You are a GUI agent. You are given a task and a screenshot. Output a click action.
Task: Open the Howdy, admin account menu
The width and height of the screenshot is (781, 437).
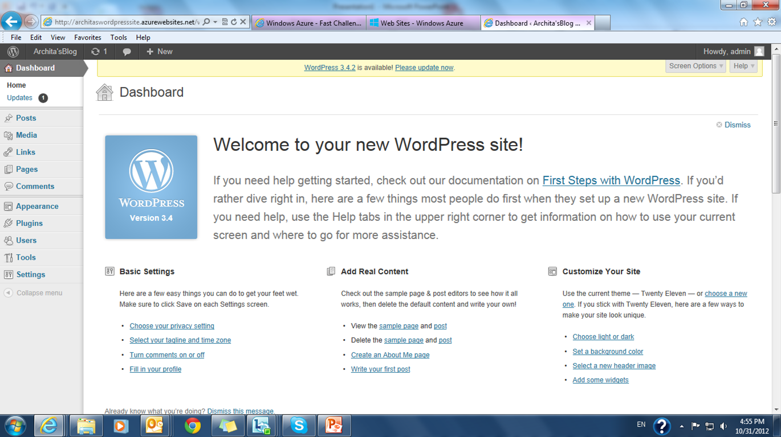(x=733, y=51)
